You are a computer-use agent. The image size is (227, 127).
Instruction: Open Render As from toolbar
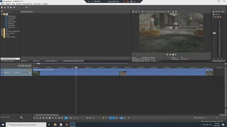(11, 7)
